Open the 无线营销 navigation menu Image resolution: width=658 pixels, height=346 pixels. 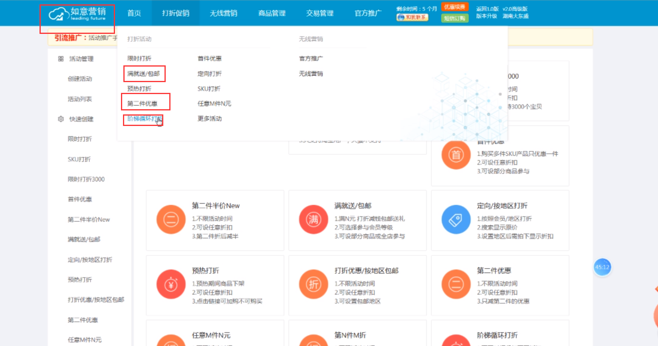[224, 13]
